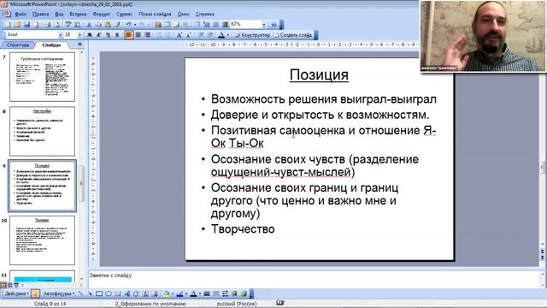
Task: Click the dash style icon
Action: click(x=216, y=293)
